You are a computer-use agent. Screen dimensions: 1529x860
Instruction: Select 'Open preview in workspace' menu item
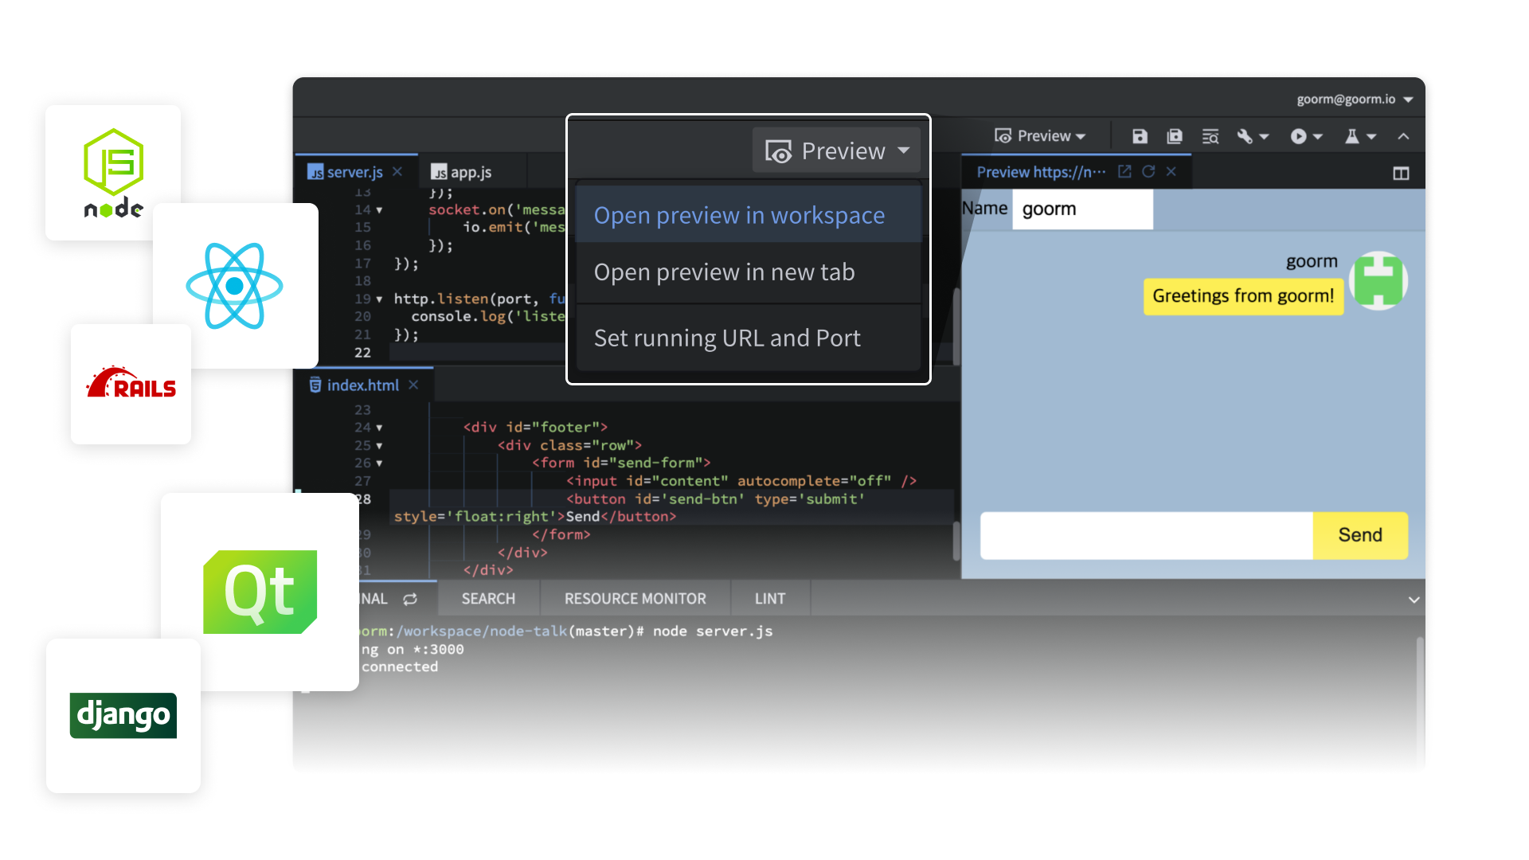coord(748,215)
